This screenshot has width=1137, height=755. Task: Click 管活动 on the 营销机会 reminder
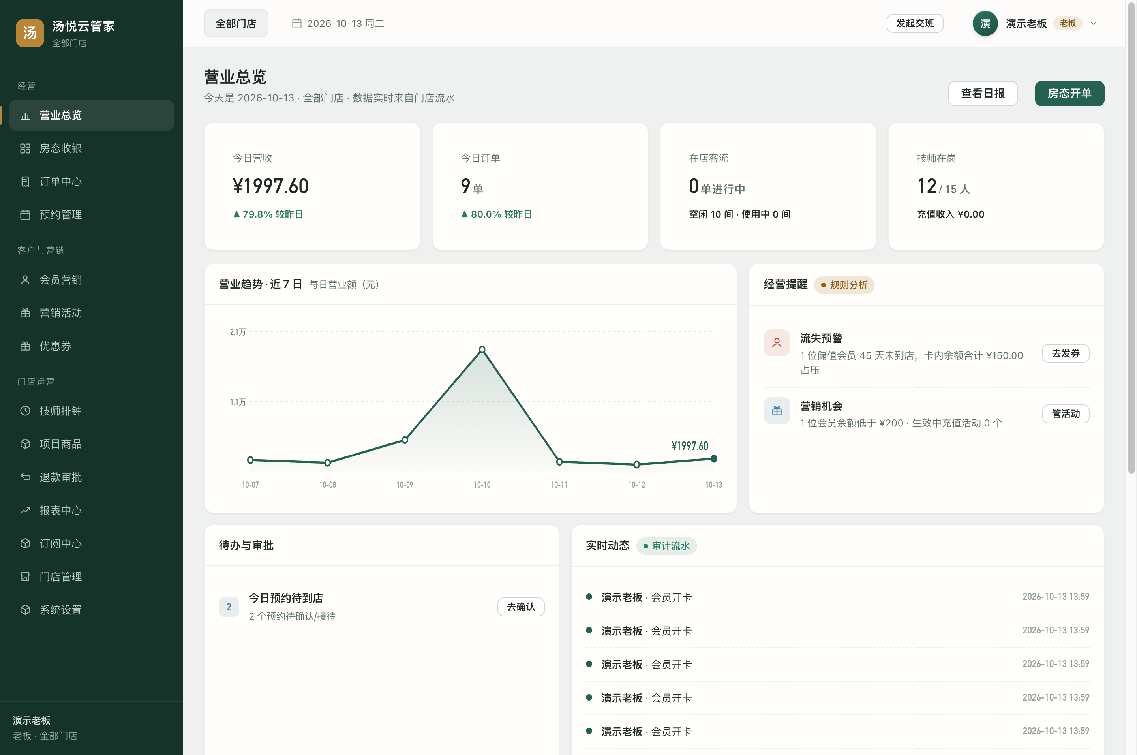point(1065,413)
